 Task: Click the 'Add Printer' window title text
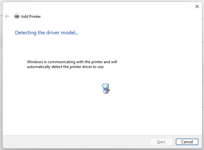pos(31,17)
